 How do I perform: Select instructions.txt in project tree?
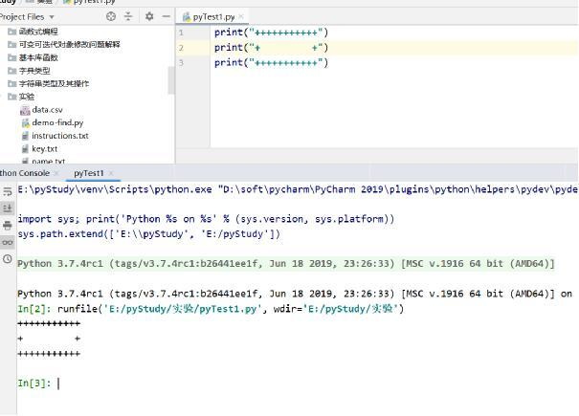point(55,136)
